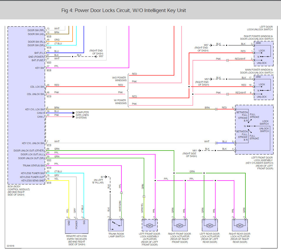Screen dimensions: 281x252
Task: Click the 'KEY SW' label on the BCM
Action: click(x=40, y=68)
